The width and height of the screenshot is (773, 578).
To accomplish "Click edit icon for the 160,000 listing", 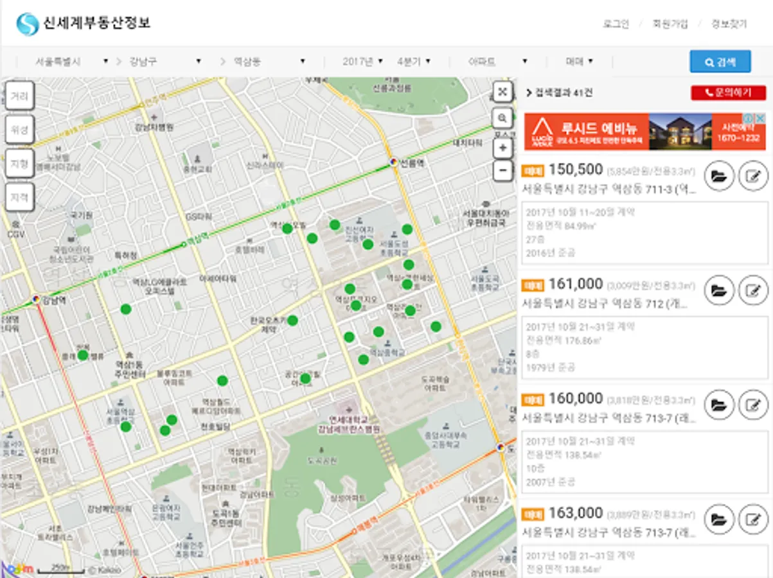I will (x=753, y=405).
